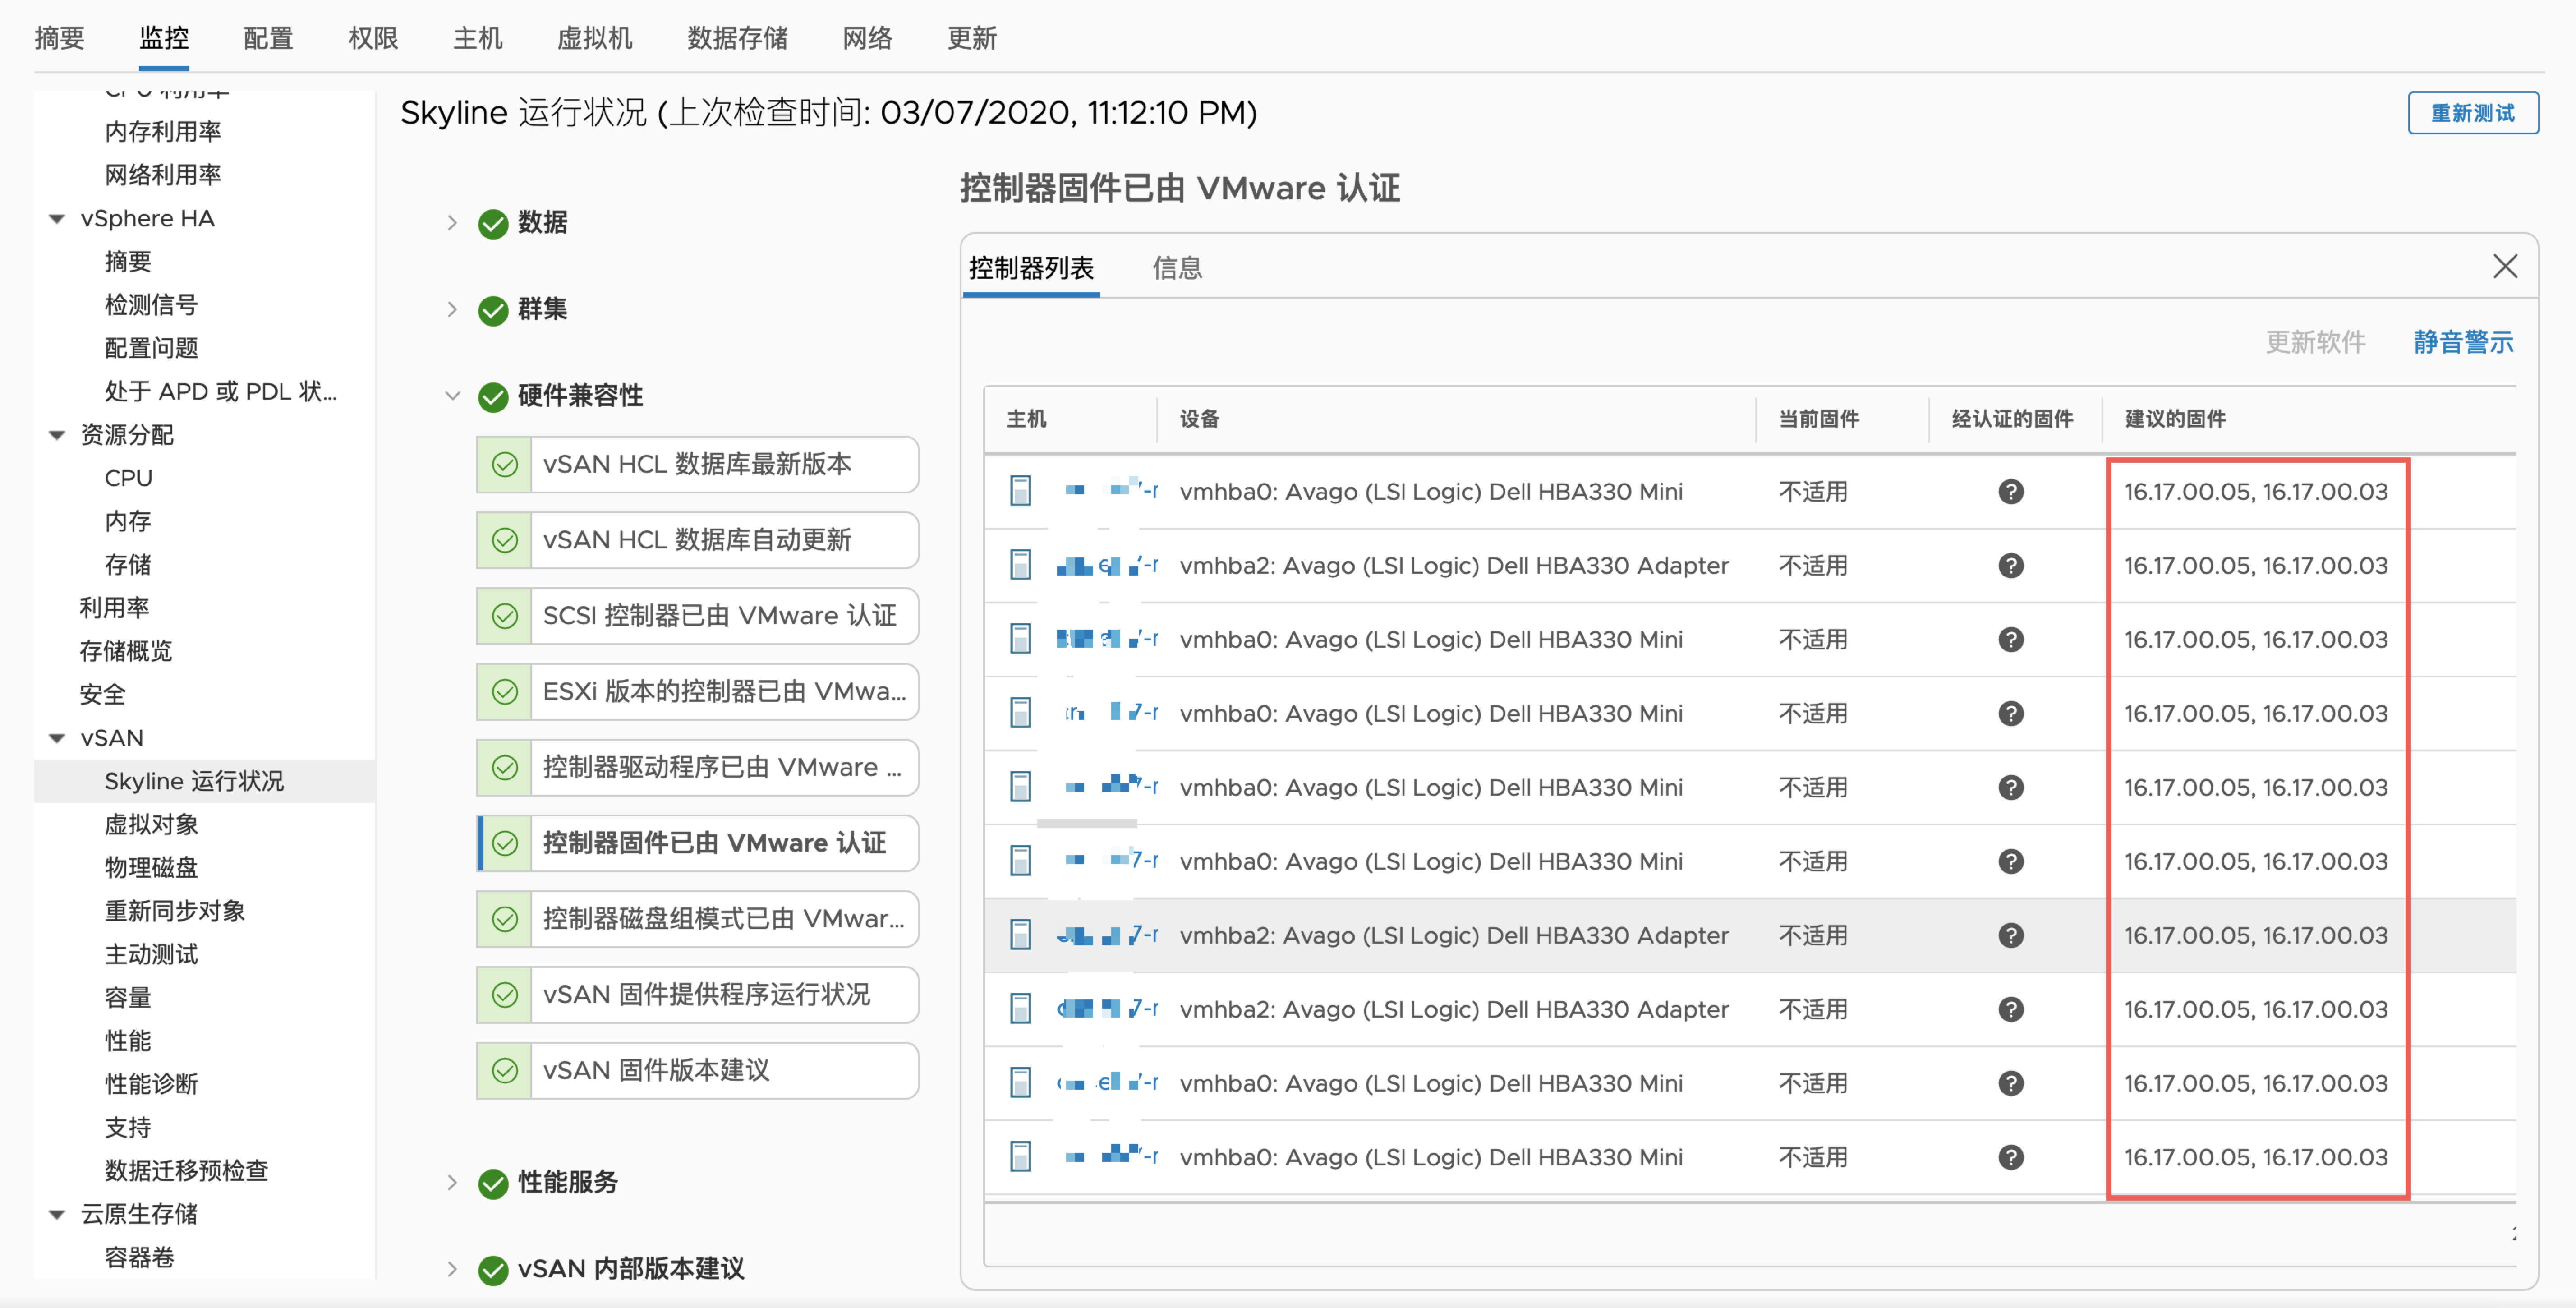Click status icon of ESXi 版本的控制器 check
Image resolution: width=2576 pixels, height=1308 pixels.
[505, 692]
